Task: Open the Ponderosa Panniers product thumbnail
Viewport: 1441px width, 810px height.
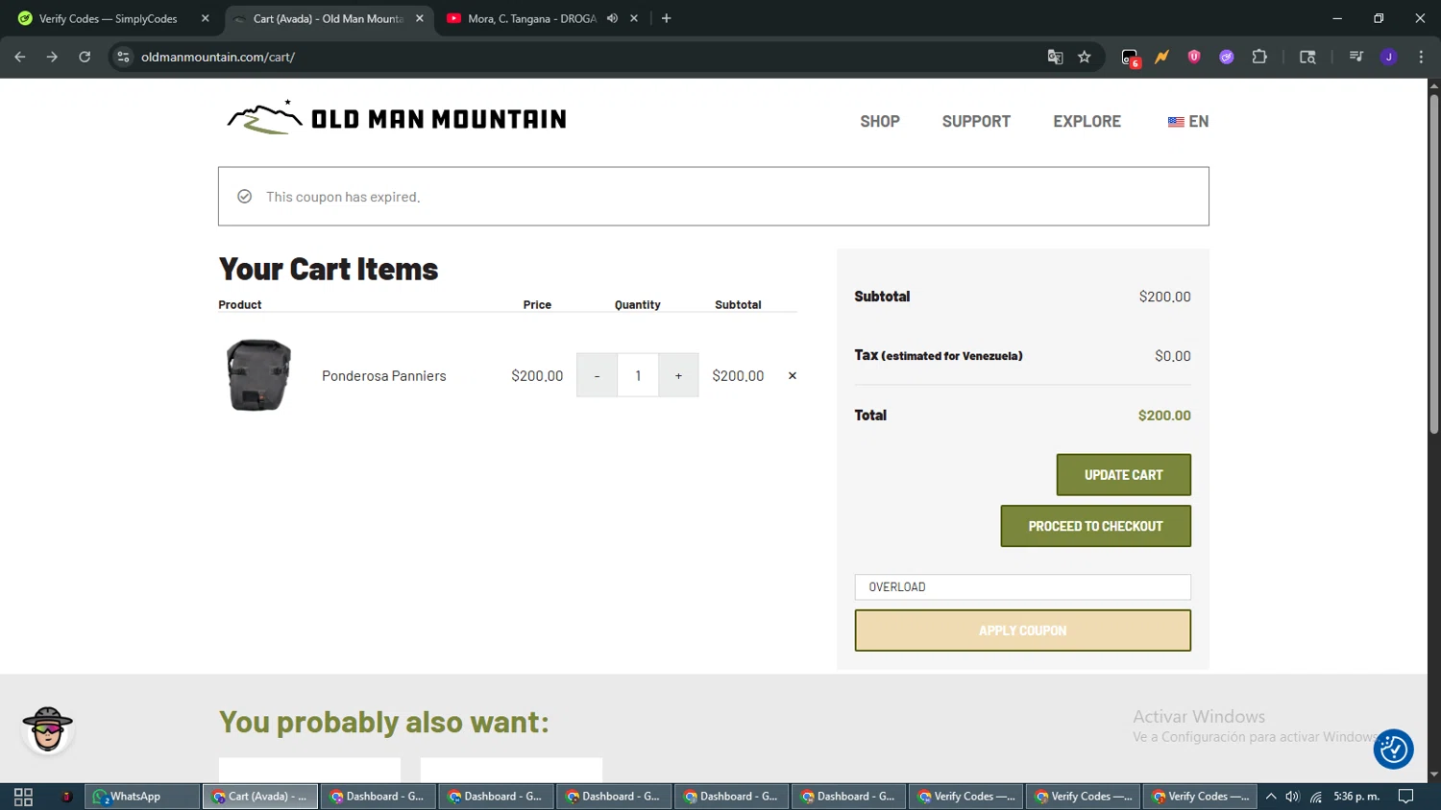Action: tap(258, 375)
